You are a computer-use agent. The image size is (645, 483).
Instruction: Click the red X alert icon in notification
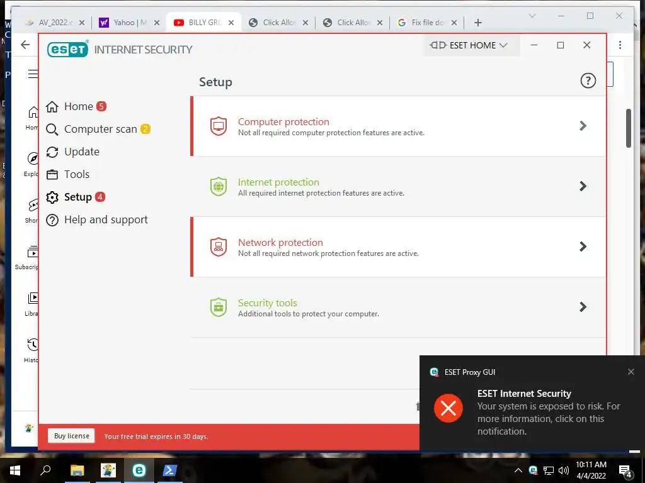click(x=448, y=408)
